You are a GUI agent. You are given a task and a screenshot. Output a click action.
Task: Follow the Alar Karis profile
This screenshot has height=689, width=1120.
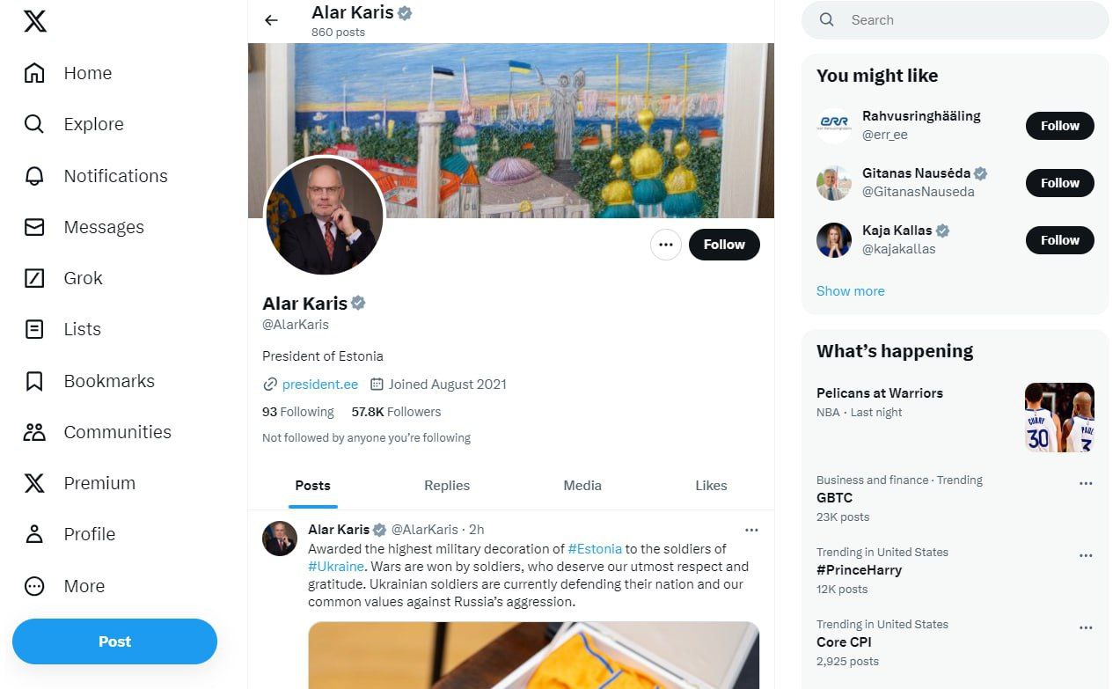pos(723,245)
